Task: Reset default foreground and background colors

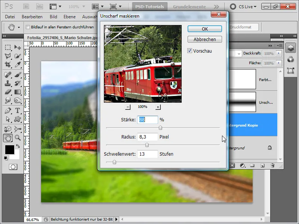Action: click(6, 158)
